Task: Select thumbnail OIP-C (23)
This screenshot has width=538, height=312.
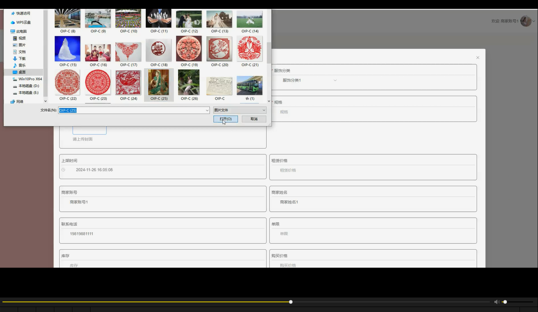Action: 98,85
